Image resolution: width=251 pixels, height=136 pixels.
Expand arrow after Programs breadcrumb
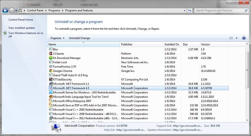pyautogui.click(x=63, y=11)
